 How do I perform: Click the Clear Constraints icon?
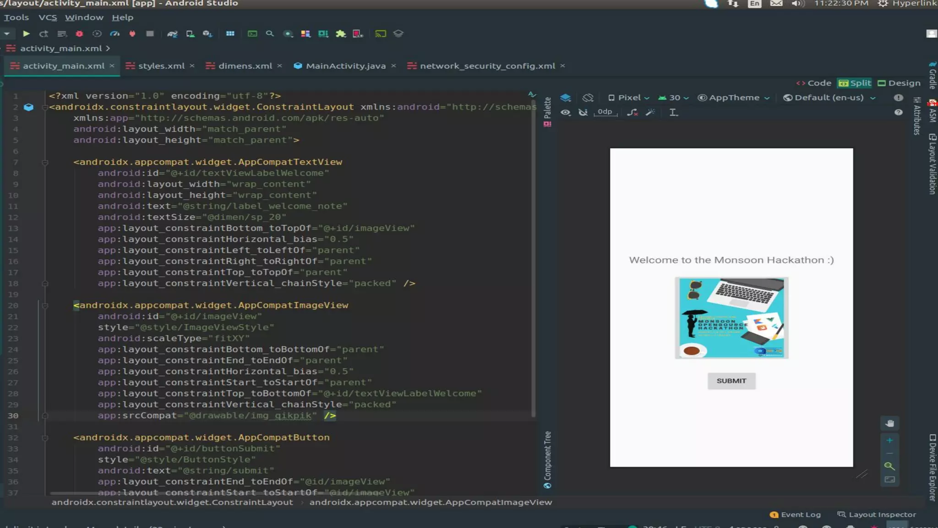632,112
